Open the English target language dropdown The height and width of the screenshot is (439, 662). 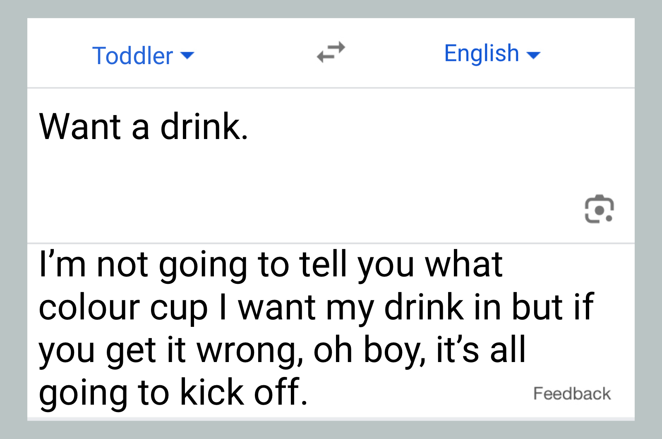click(x=492, y=53)
